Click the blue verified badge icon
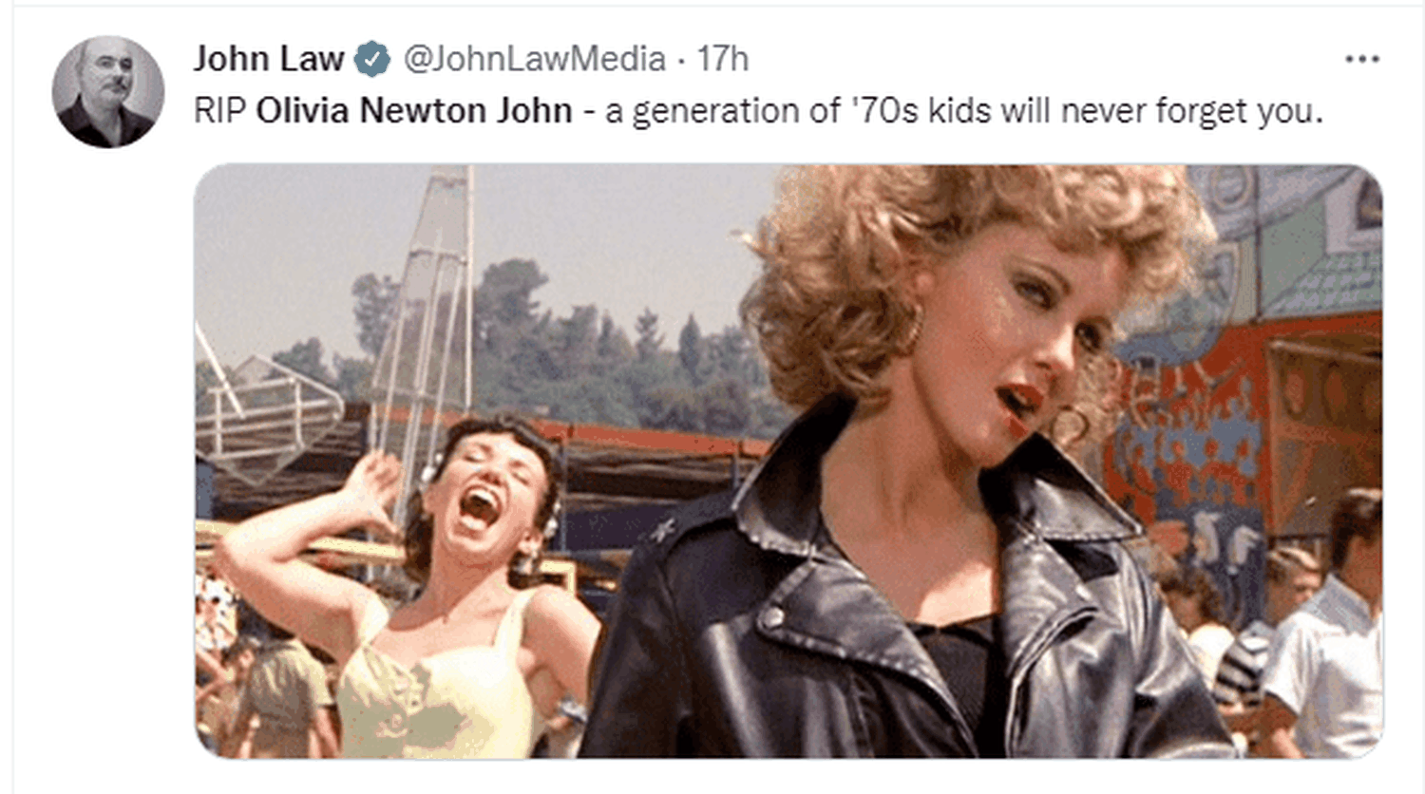Viewport: 1425px width, 794px height. pyautogui.click(x=372, y=59)
